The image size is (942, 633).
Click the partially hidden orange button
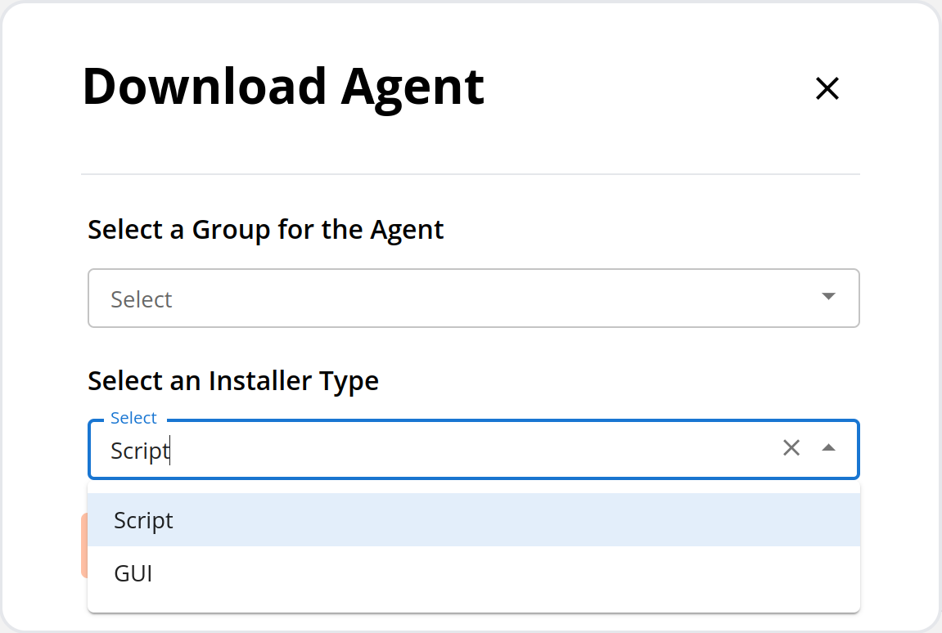(84, 545)
